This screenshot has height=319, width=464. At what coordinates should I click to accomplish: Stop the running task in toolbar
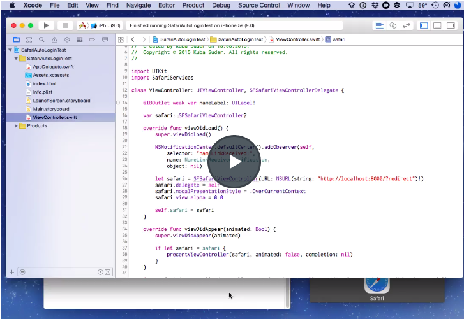(x=66, y=25)
